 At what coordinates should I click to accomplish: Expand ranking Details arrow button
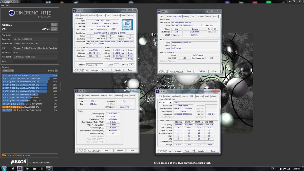coord(56,71)
